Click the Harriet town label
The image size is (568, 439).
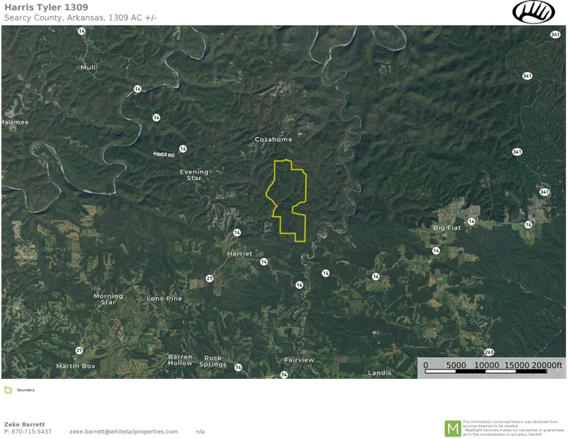tap(239, 254)
